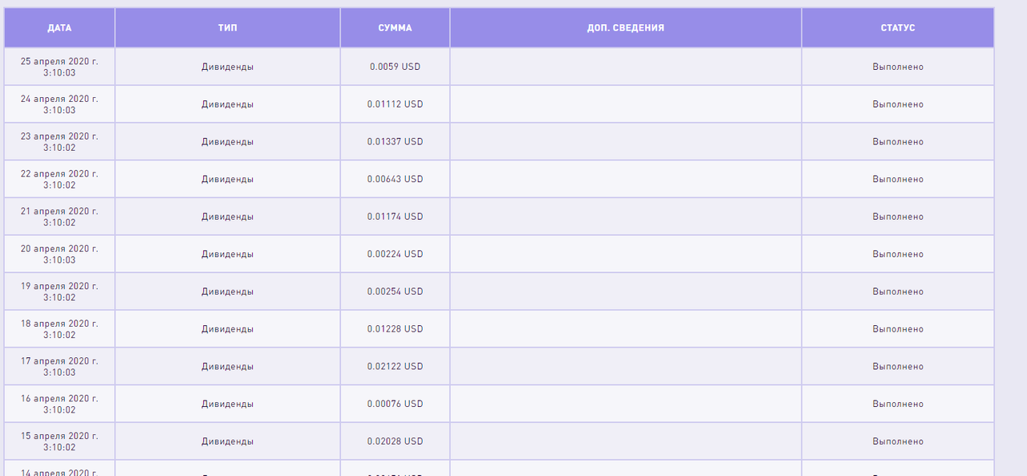
Task: Click the 0.00224 USD amount cell
Action: tap(396, 254)
